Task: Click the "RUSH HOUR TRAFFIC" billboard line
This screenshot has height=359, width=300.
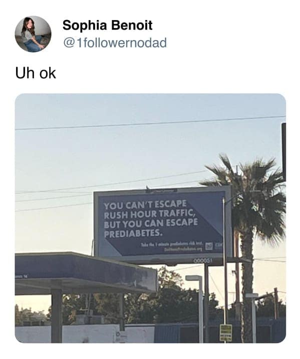Action: click(150, 214)
